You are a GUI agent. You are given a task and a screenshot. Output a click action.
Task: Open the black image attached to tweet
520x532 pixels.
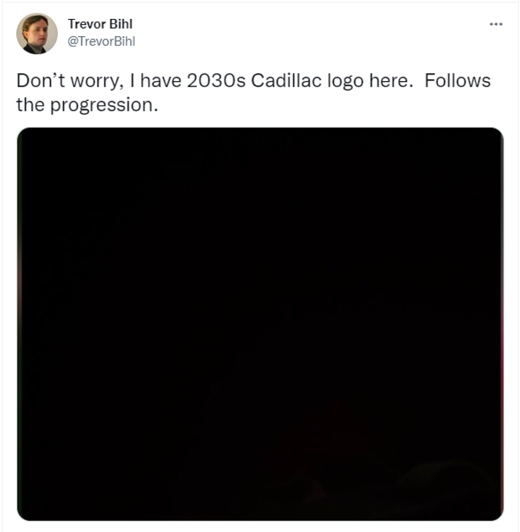click(x=260, y=324)
